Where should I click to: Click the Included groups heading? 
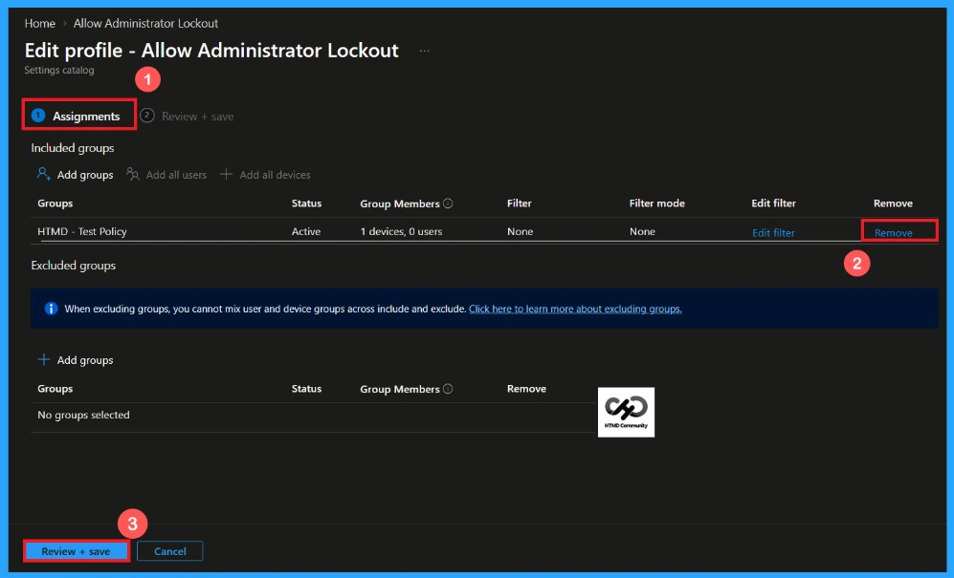coord(73,148)
